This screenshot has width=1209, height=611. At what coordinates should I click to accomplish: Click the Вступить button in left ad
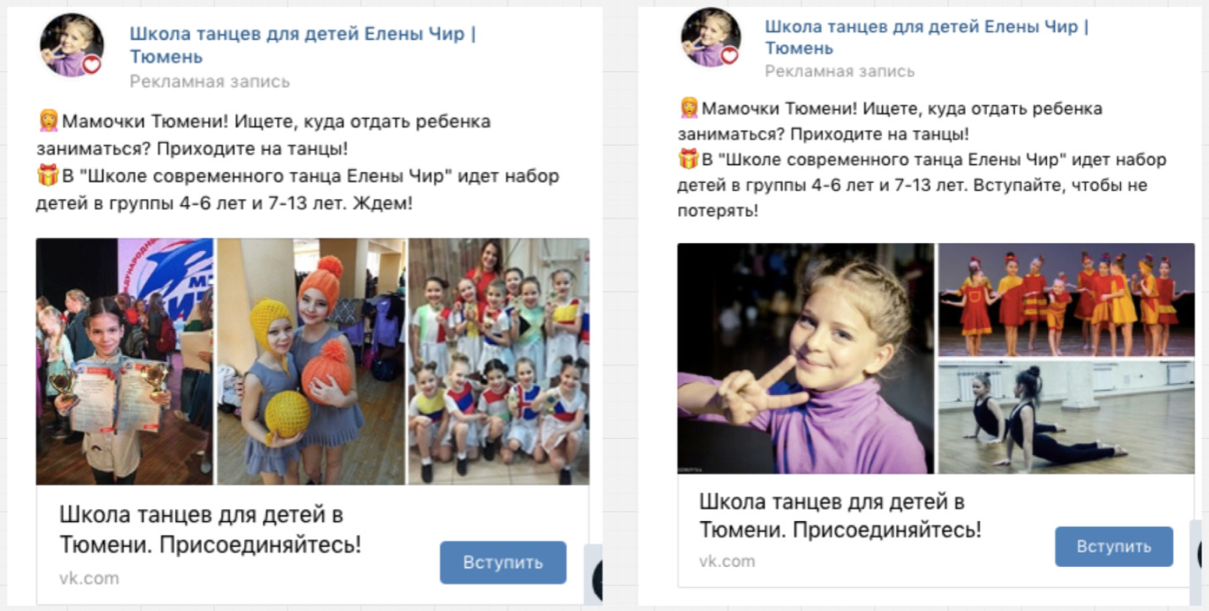(x=502, y=563)
